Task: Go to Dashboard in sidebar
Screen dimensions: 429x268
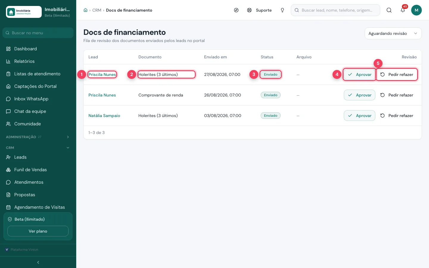Action: (x=38, y=49)
